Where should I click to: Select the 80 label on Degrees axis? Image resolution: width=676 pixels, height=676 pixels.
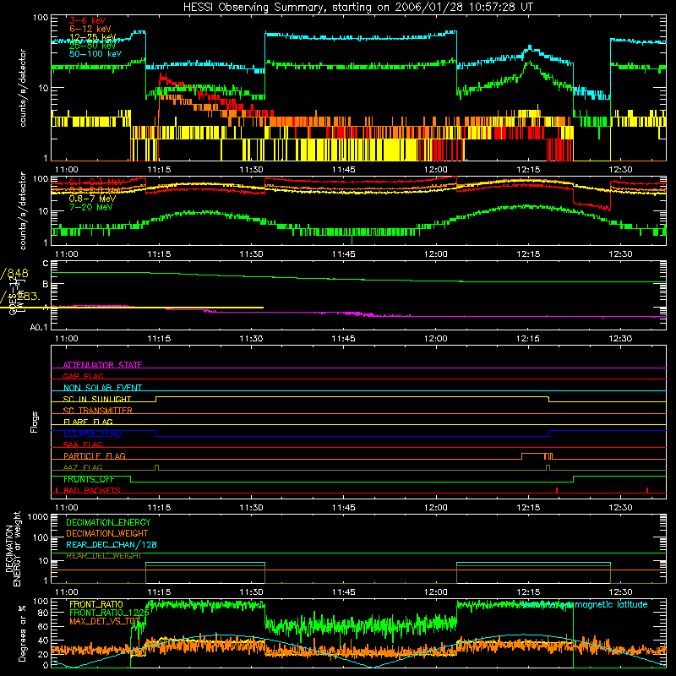pyautogui.click(x=43, y=613)
